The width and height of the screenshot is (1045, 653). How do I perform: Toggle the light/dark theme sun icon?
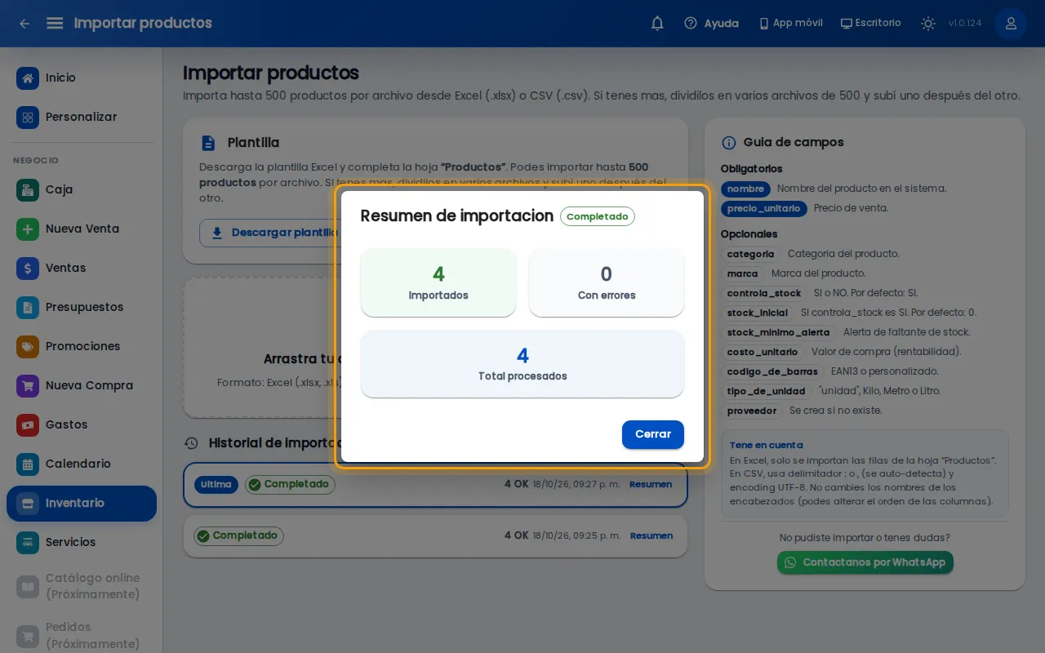coord(928,24)
